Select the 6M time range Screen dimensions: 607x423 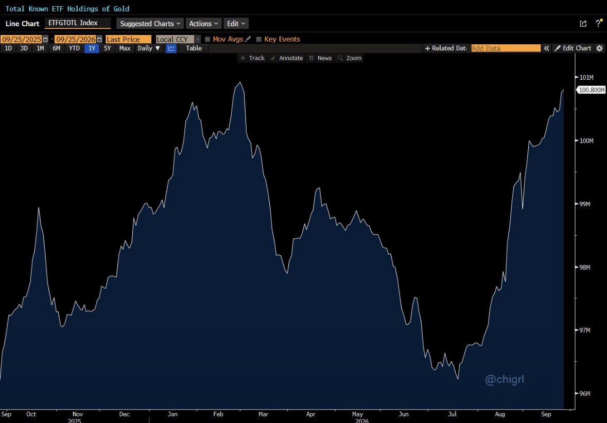point(57,48)
